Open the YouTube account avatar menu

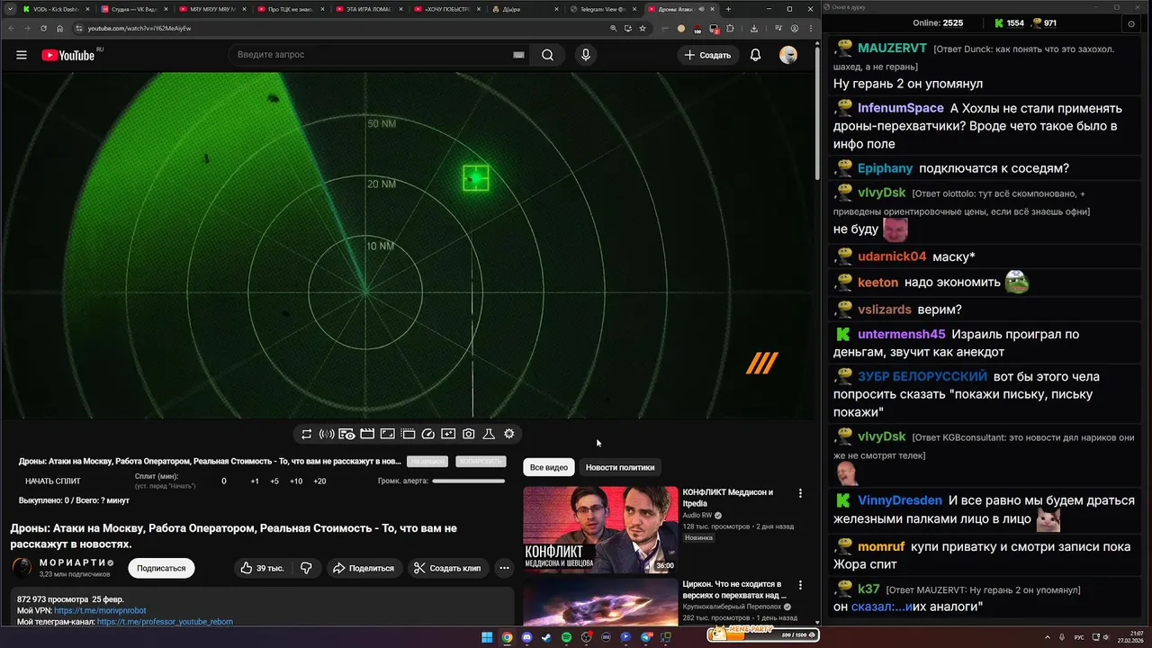[x=788, y=55]
